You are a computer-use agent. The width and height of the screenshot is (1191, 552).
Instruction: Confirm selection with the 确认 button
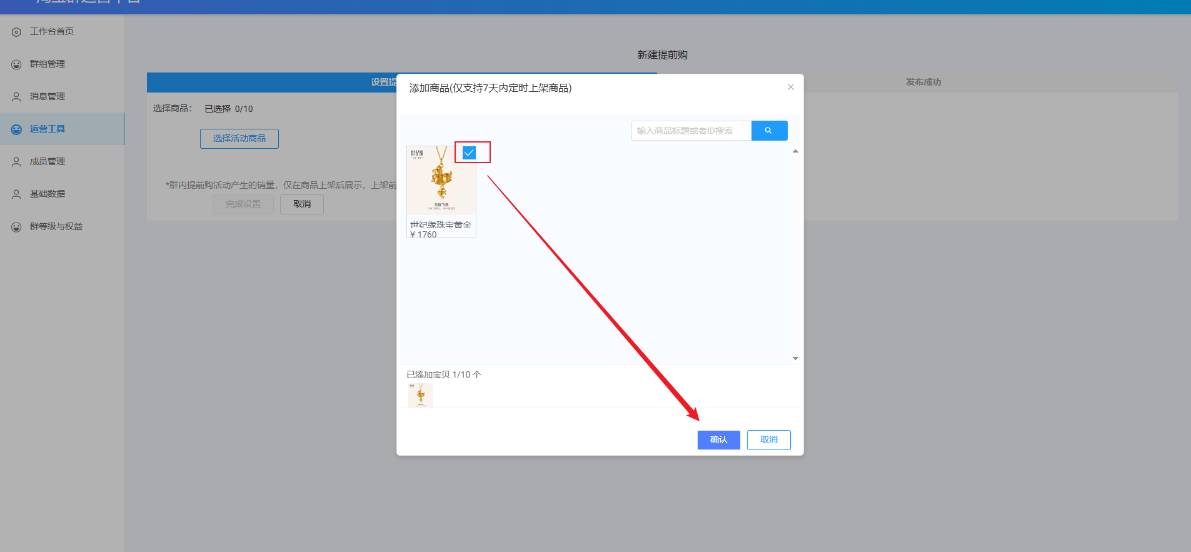pos(718,439)
